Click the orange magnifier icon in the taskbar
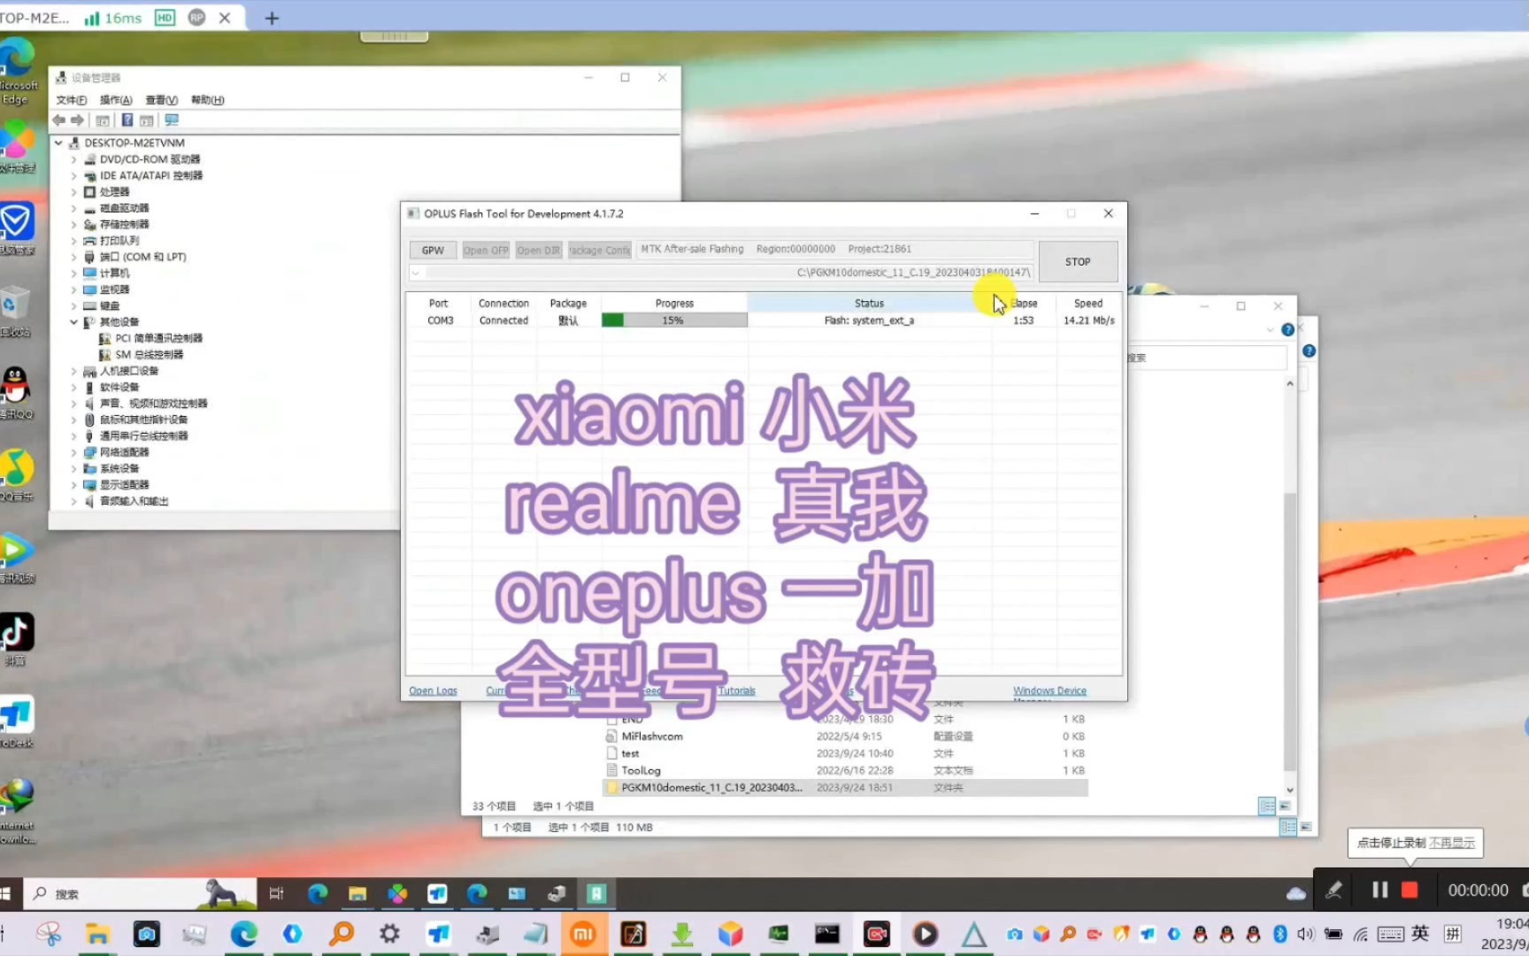Viewport: 1529px width, 956px height. 342,934
